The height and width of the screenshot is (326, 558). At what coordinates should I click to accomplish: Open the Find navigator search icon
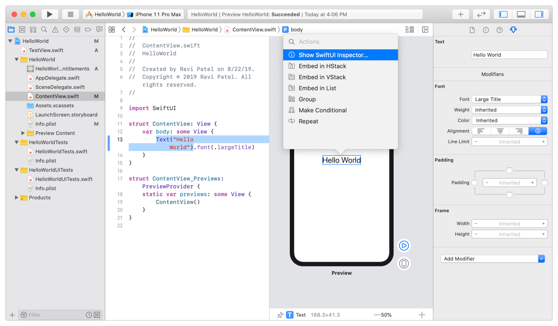(44, 30)
